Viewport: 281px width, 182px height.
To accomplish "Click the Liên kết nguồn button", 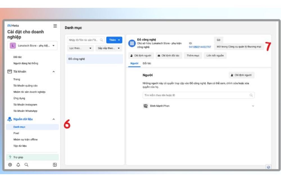I will pyautogui.click(x=215, y=55).
